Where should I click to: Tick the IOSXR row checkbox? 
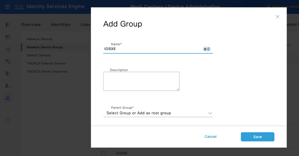coord(103,154)
